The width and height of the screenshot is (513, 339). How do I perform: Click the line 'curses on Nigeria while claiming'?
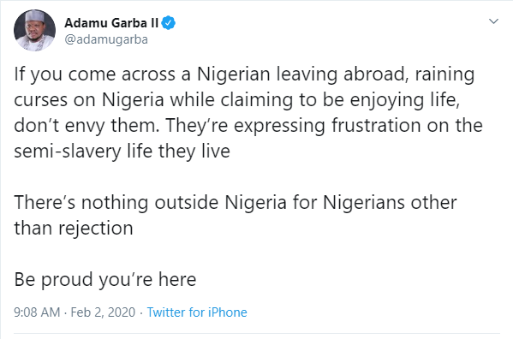[x=237, y=100]
